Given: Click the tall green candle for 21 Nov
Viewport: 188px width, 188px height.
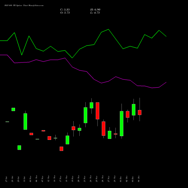Looking at the screenshot, I should (85, 115).
